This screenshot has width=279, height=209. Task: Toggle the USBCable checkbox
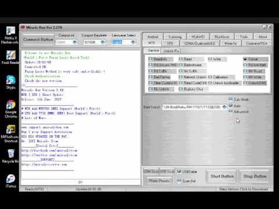click(x=179, y=171)
